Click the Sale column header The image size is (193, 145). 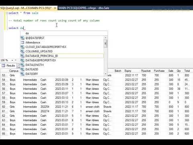[x=171, y=71]
